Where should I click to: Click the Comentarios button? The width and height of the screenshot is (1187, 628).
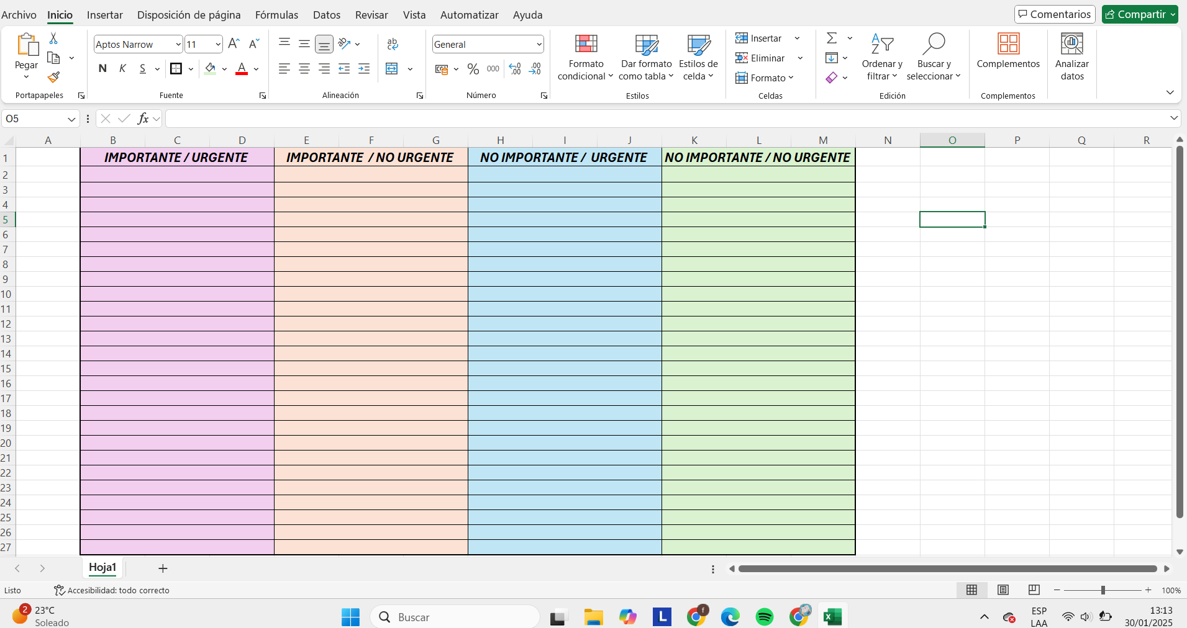pos(1055,14)
